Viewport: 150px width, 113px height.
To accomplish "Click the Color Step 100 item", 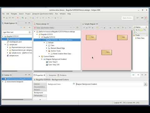I will (53, 65).
